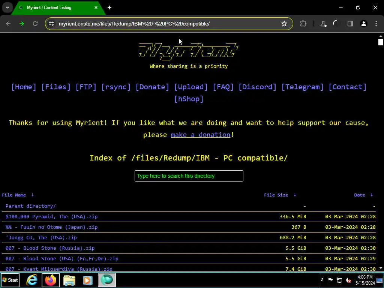This screenshot has width=384, height=288.
Task: Sort by File Size column header
Action: coord(276,195)
